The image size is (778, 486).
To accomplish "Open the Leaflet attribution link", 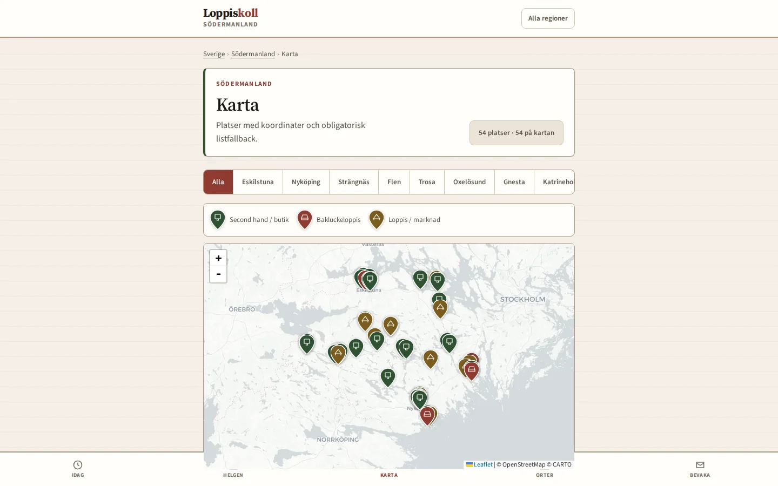I will point(480,464).
